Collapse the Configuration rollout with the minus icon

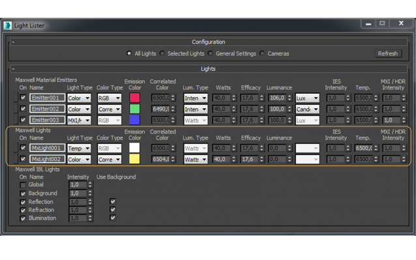[13, 42]
